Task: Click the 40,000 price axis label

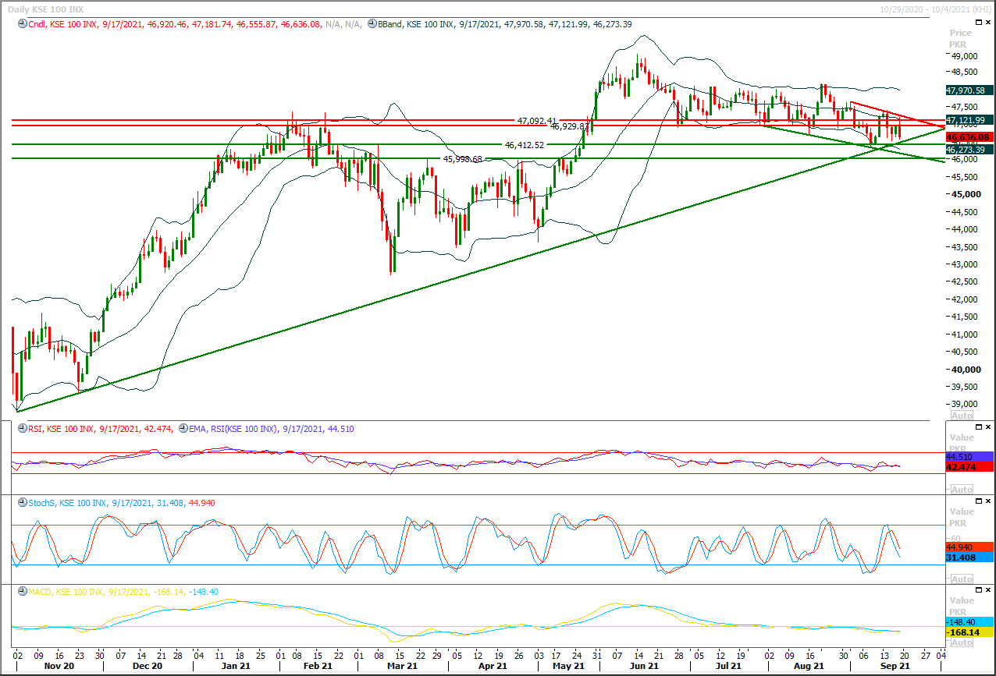Action: click(964, 370)
